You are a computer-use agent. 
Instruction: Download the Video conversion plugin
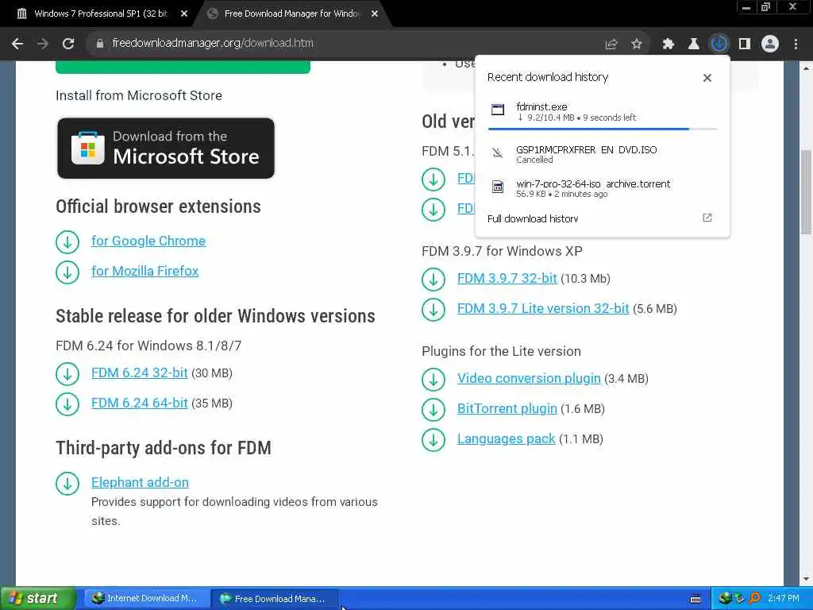pyautogui.click(x=529, y=379)
